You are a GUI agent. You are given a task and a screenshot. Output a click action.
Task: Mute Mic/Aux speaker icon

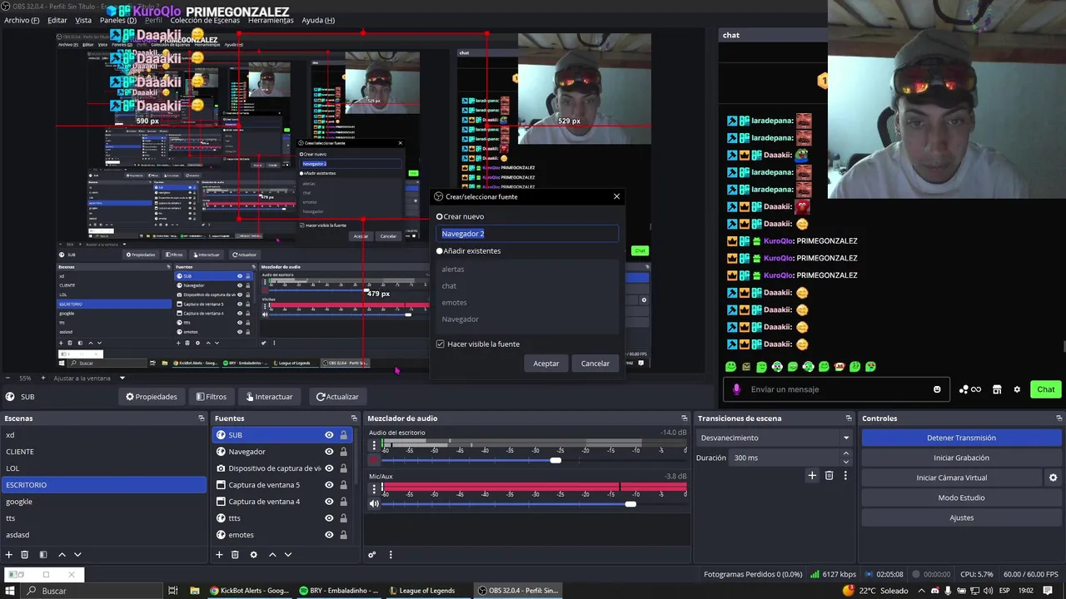[374, 503]
